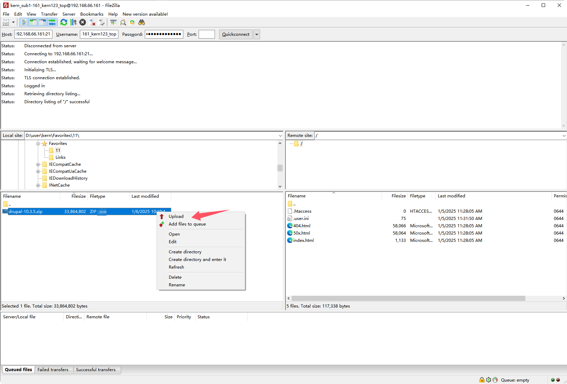This screenshot has height=384, width=567.
Task: Select Upload from the context menu
Action: [176, 216]
